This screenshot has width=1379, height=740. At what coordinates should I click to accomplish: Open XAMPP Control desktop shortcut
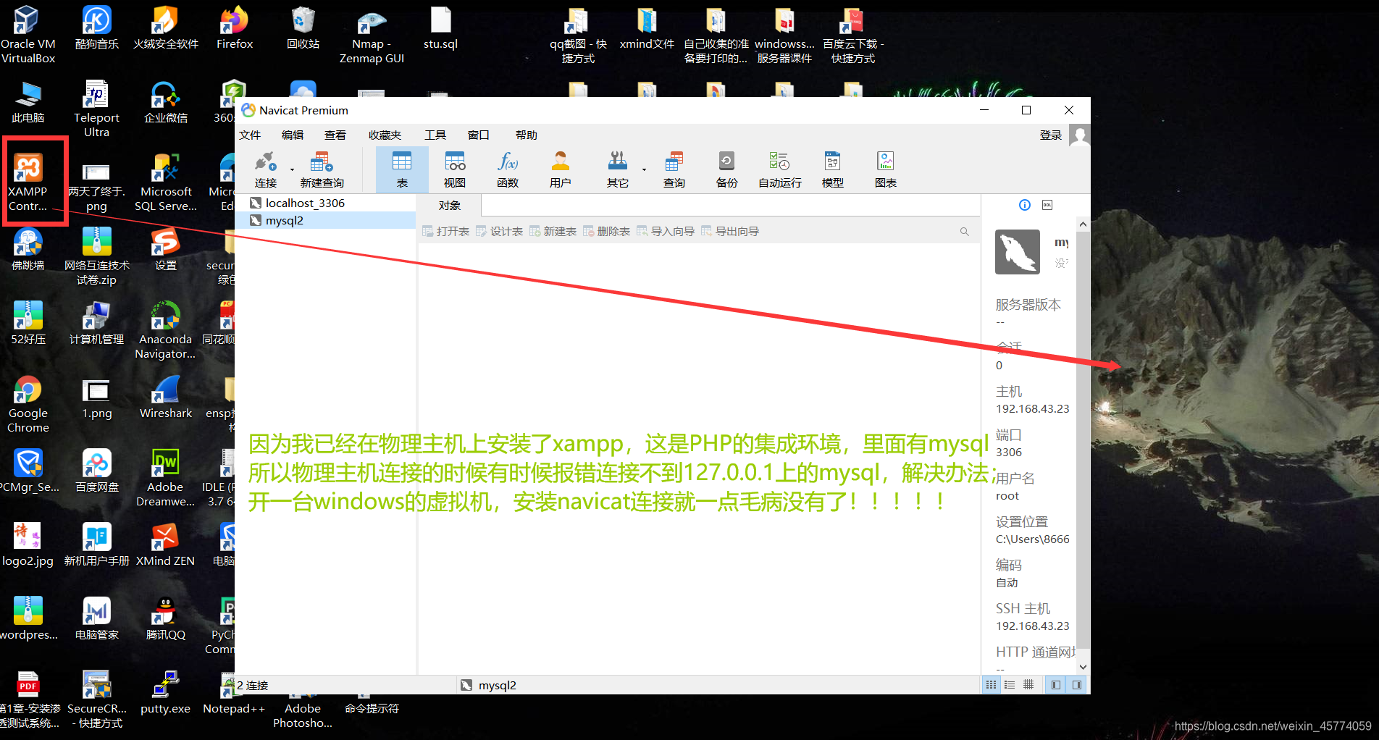pos(28,181)
